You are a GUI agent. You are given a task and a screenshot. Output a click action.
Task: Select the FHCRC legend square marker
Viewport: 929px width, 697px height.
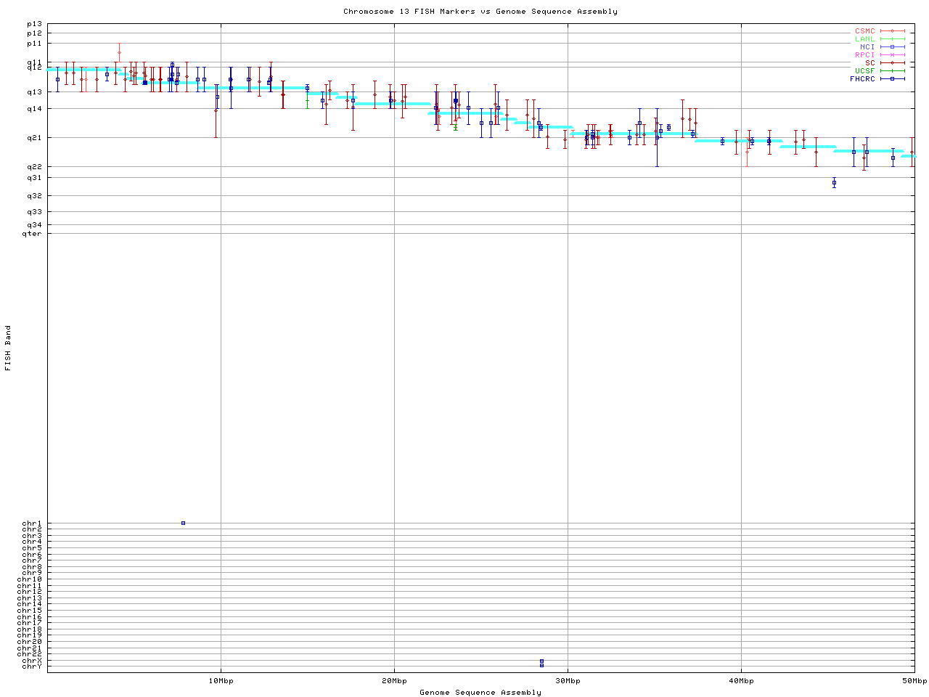(x=892, y=78)
